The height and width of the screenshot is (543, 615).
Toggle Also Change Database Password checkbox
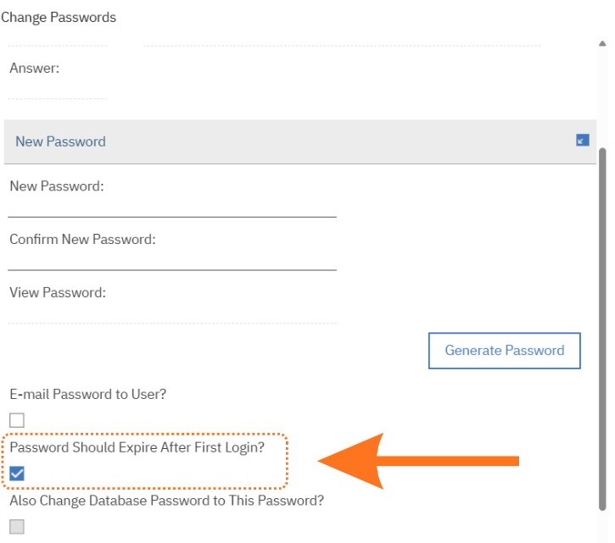17,527
